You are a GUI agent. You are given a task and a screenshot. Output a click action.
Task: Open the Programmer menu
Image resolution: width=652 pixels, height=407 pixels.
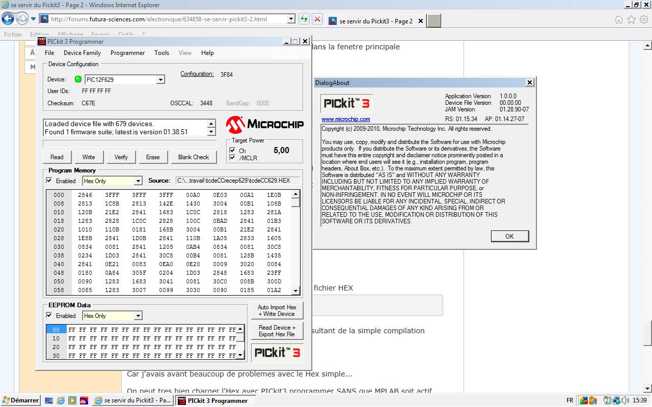coord(127,53)
